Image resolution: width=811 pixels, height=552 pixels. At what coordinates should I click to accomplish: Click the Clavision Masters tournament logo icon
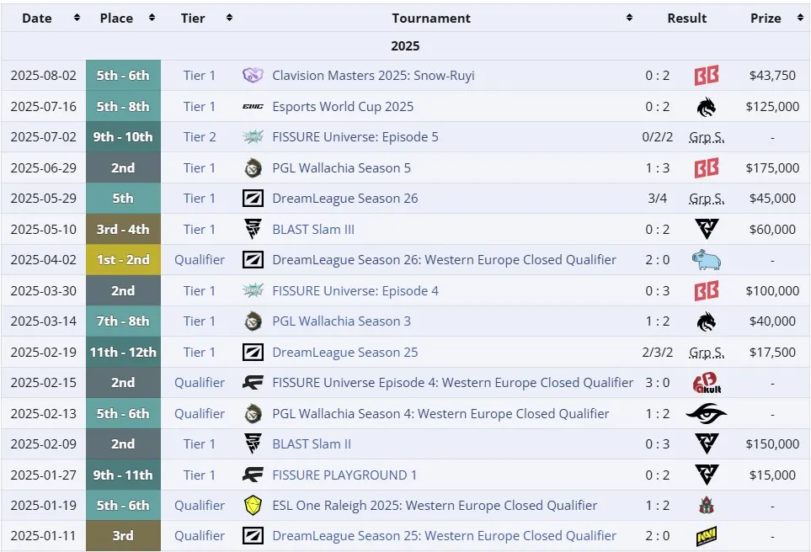pyautogui.click(x=253, y=76)
